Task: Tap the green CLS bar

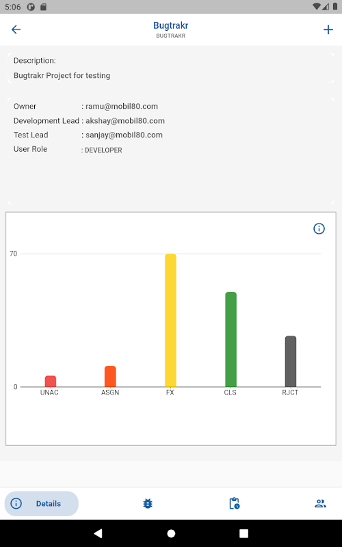Action: 231,339
